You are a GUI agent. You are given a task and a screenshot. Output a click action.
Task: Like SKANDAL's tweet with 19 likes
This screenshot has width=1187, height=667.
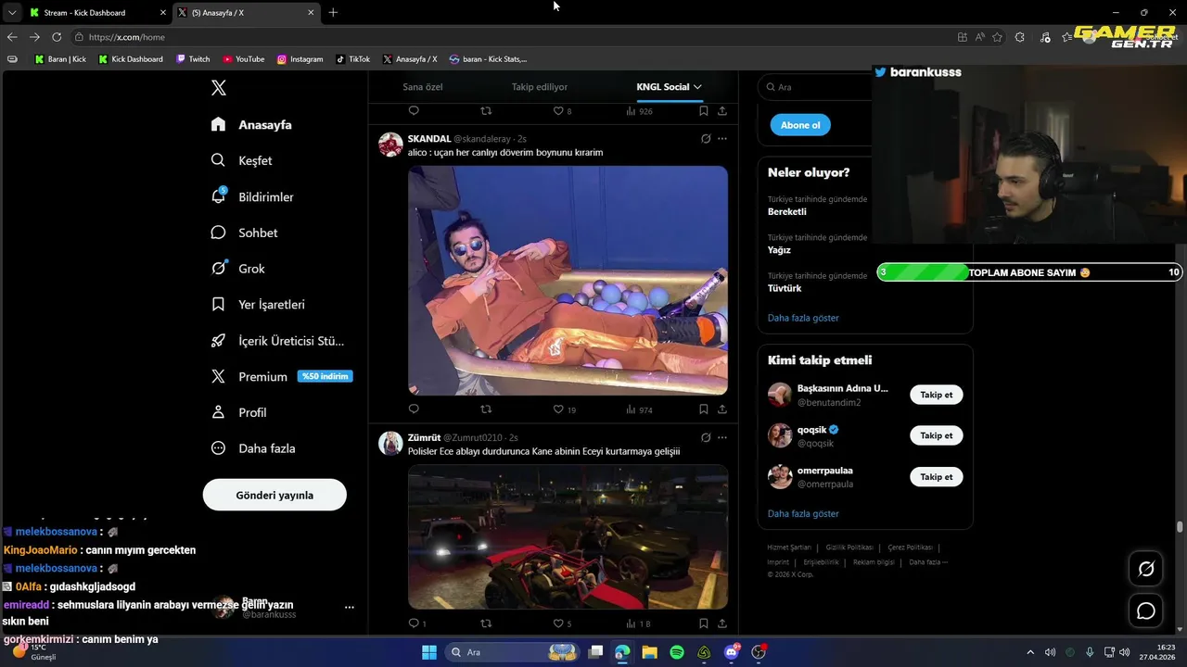pos(565,409)
